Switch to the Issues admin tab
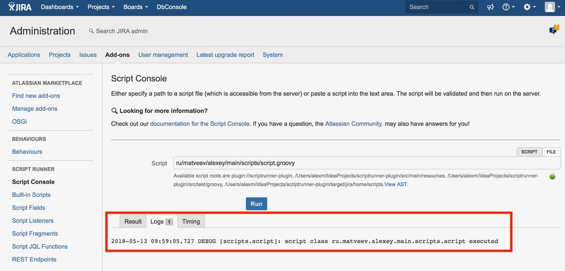The width and height of the screenshot is (565, 271). click(x=88, y=55)
